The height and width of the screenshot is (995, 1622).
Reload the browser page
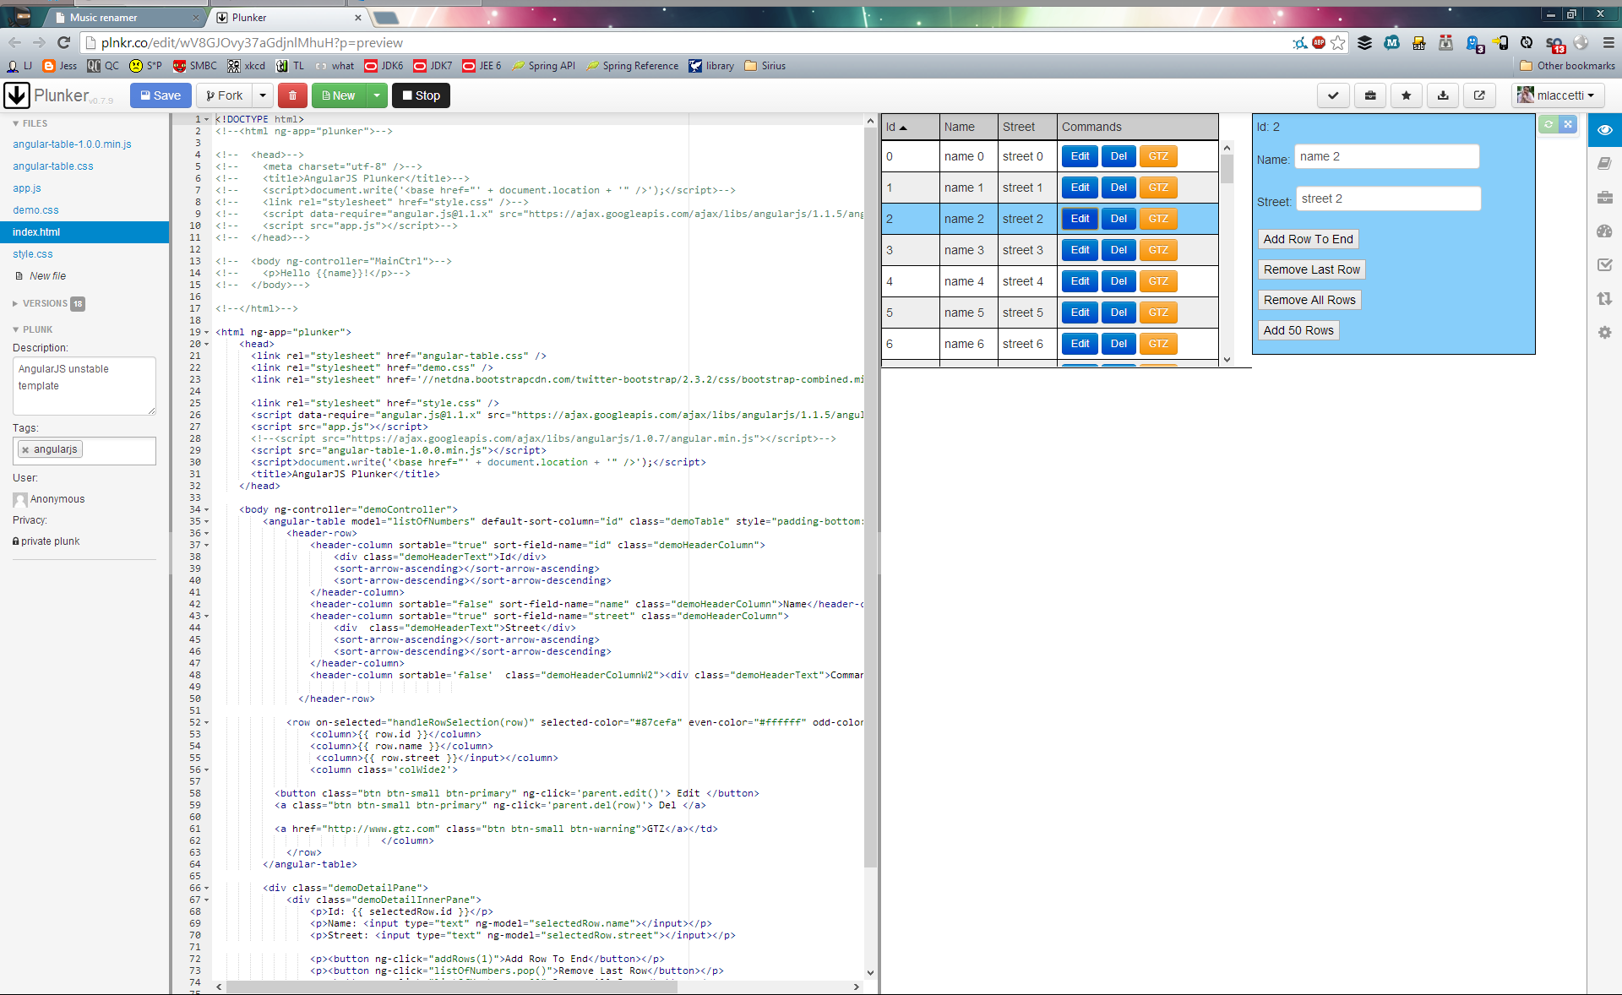63,42
